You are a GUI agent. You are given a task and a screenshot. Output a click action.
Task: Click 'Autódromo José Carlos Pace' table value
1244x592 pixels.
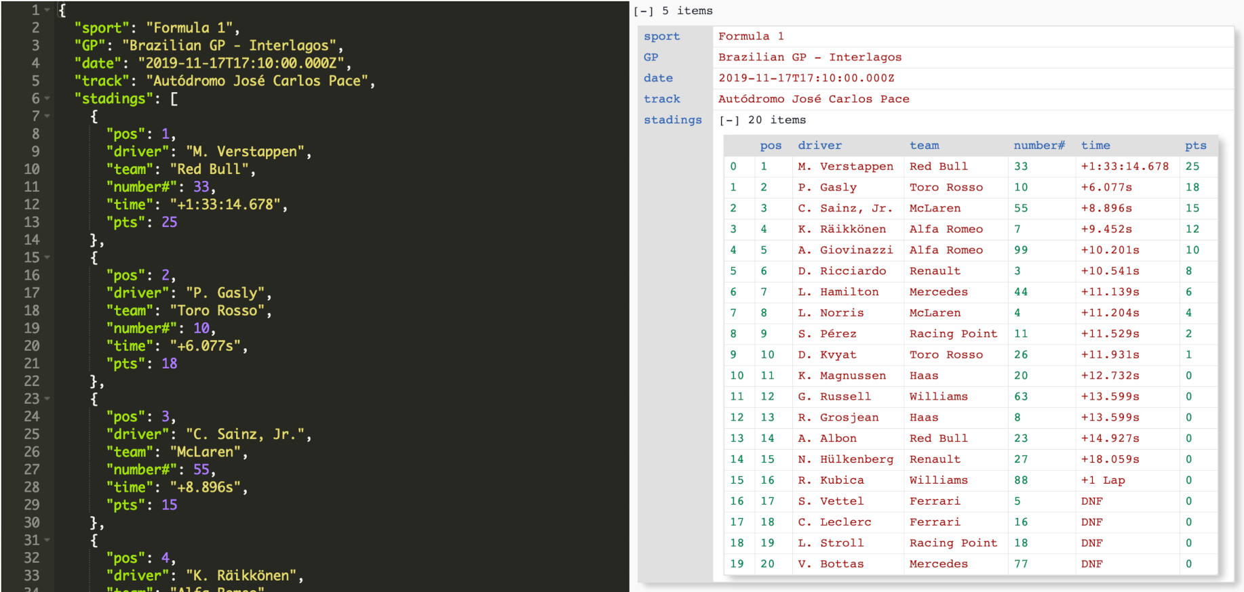tap(814, 100)
